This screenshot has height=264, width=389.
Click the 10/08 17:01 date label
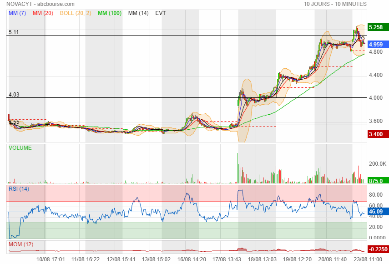pos(51,259)
